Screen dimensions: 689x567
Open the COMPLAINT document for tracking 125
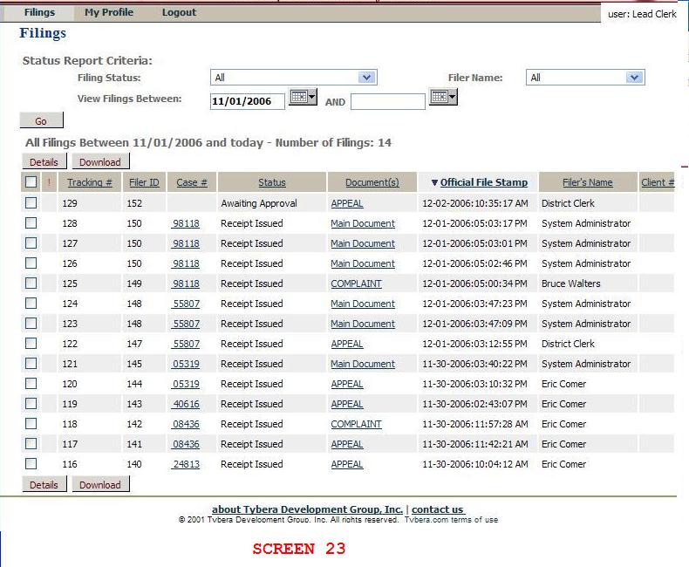click(356, 283)
